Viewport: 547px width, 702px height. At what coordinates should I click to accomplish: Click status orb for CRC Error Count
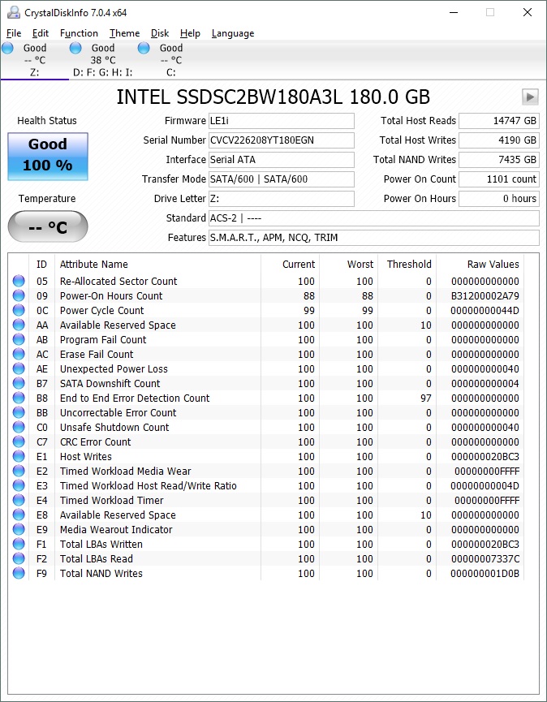pos(19,442)
